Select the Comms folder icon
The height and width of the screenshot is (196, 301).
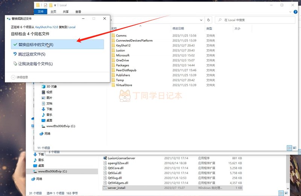click(113, 35)
